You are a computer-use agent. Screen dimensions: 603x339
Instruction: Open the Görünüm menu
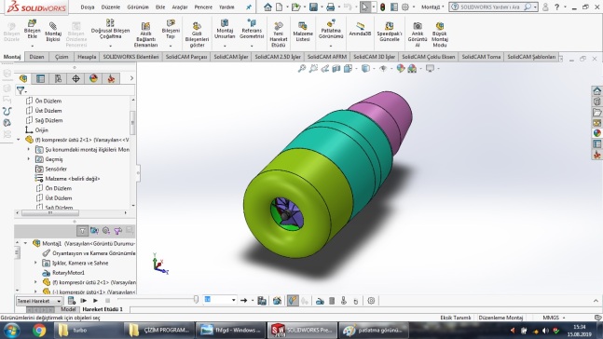tap(138, 7)
